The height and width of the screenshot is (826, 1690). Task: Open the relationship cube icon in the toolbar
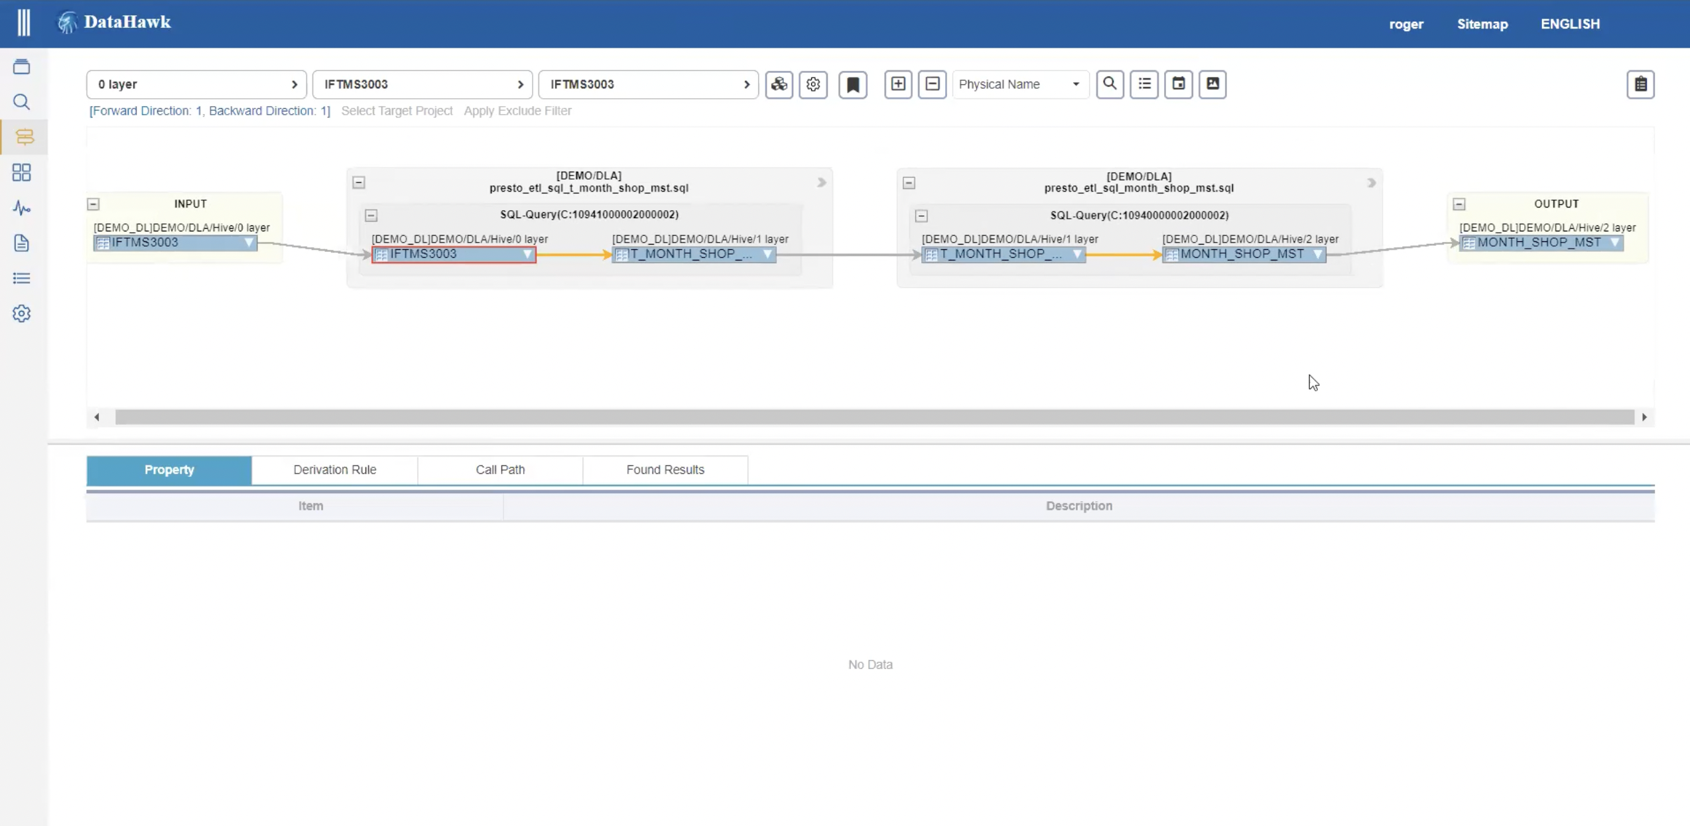coord(779,84)
